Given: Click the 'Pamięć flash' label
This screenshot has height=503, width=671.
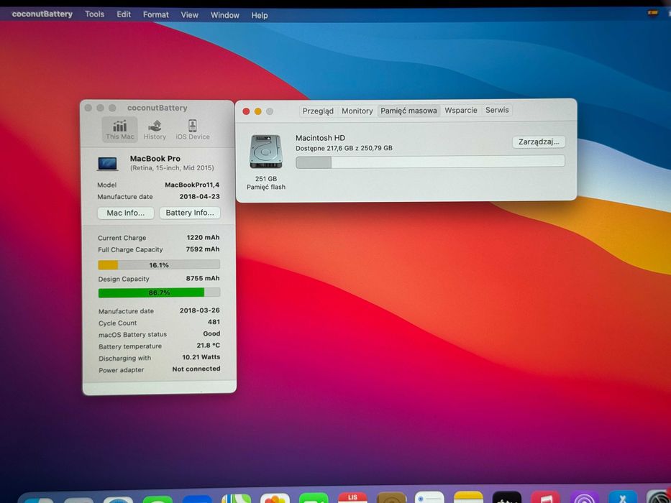Looking at the screenshot, I should point(266,187).
